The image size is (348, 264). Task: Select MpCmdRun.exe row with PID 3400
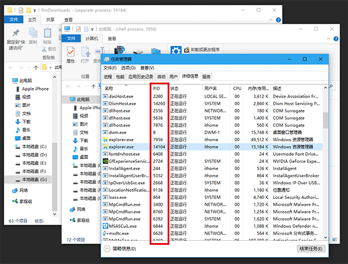[212, 204]
